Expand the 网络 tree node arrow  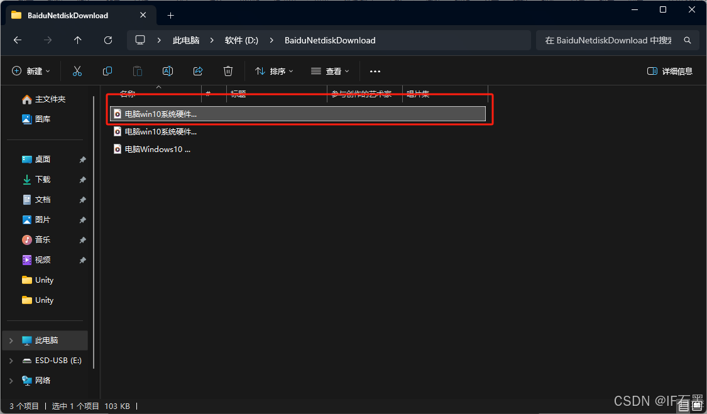point(11,381)
